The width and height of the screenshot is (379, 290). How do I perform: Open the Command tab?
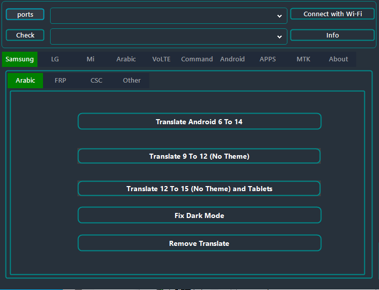tap(197, 59)
